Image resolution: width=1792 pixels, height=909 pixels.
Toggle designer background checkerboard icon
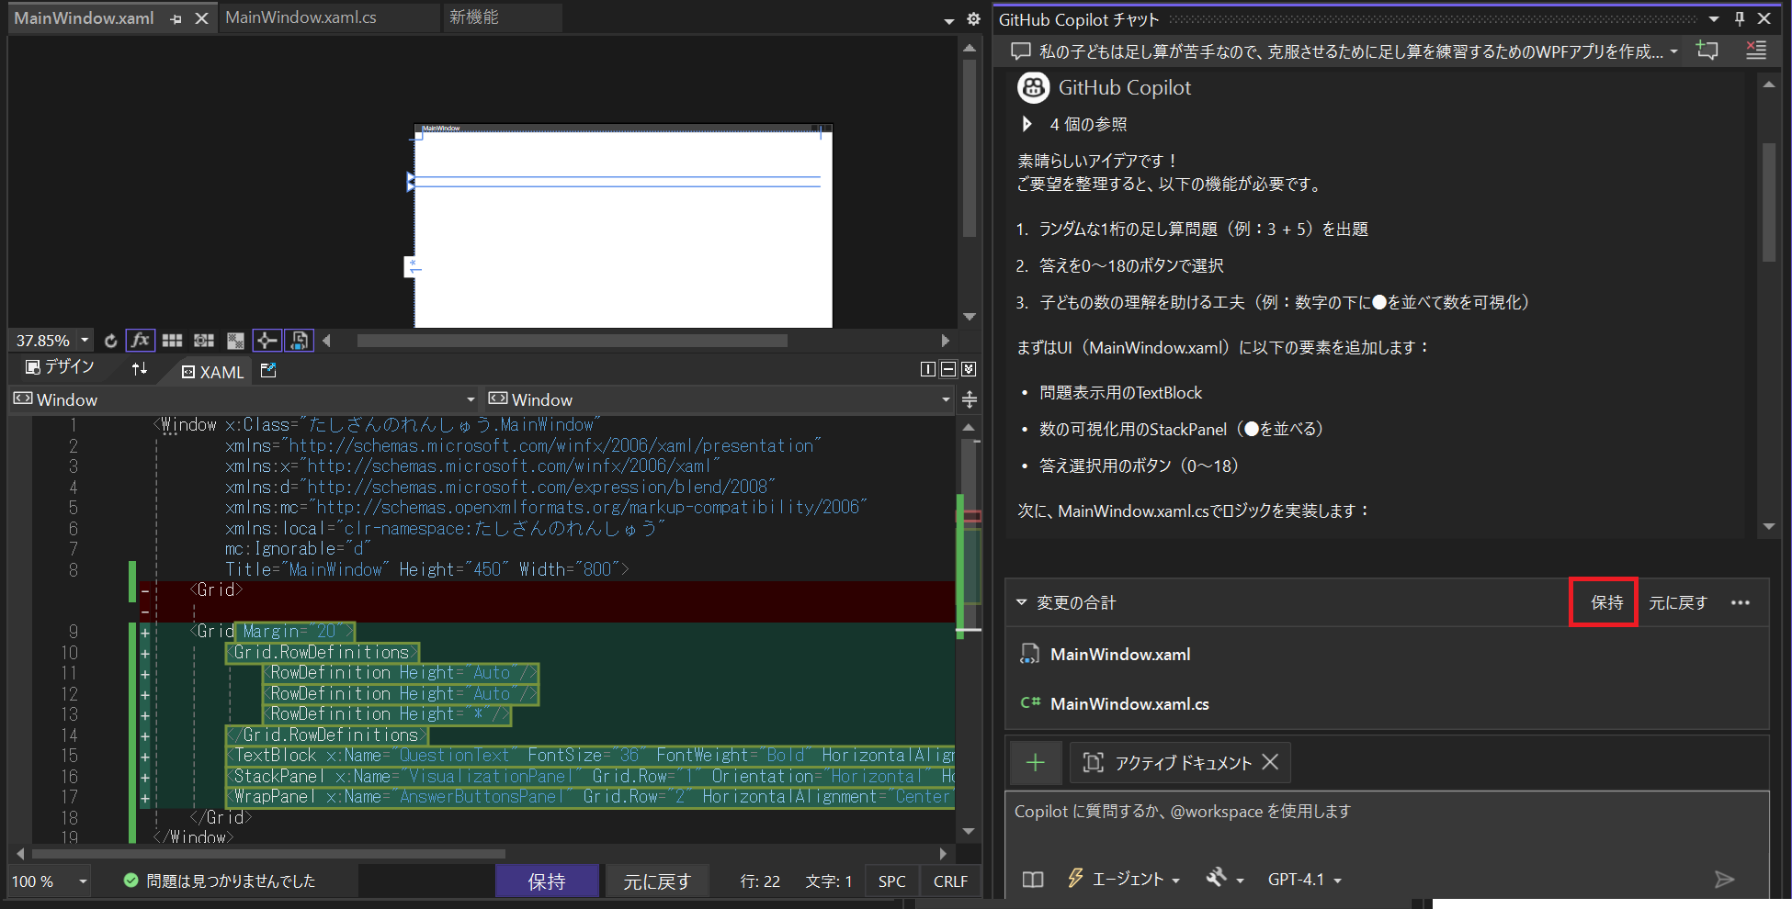pyautogui.click(x=236, y=341)
